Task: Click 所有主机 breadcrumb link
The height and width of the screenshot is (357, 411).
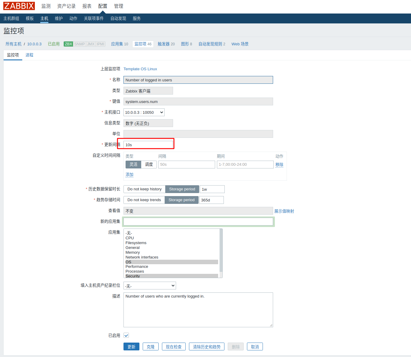Action: 14,44
